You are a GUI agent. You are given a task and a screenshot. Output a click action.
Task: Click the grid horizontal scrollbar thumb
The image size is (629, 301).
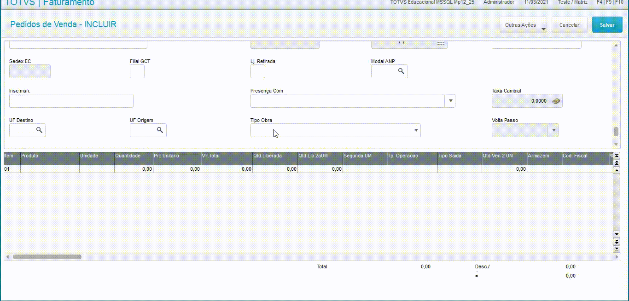47,257
